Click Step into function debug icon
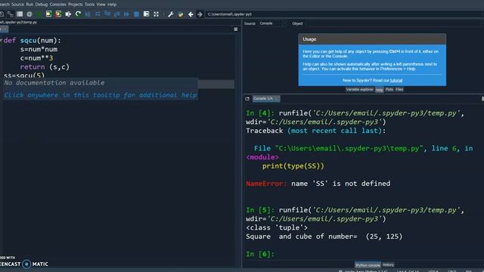Viewport: 484px width, 272px height. [x=107, y=14]
